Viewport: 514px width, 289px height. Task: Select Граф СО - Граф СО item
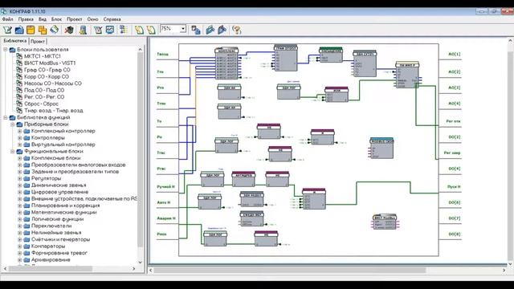tap(47, 70)
